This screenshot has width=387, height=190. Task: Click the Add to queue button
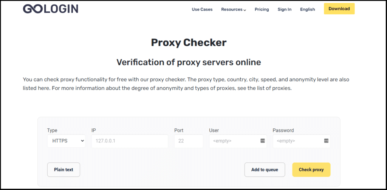[265, 170]
